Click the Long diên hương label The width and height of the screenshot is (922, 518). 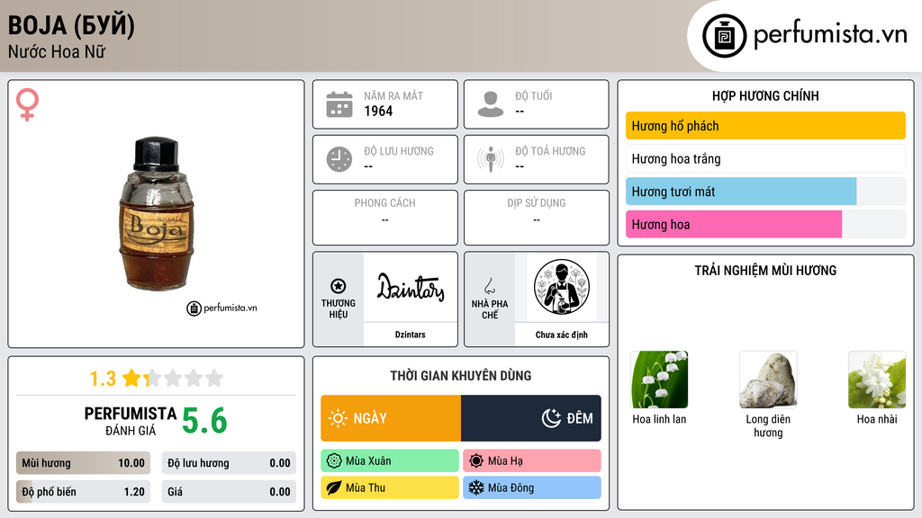(768, 425)
